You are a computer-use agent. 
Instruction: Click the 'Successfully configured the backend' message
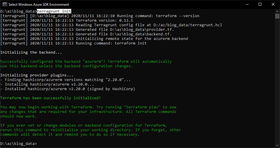point(86,64)
